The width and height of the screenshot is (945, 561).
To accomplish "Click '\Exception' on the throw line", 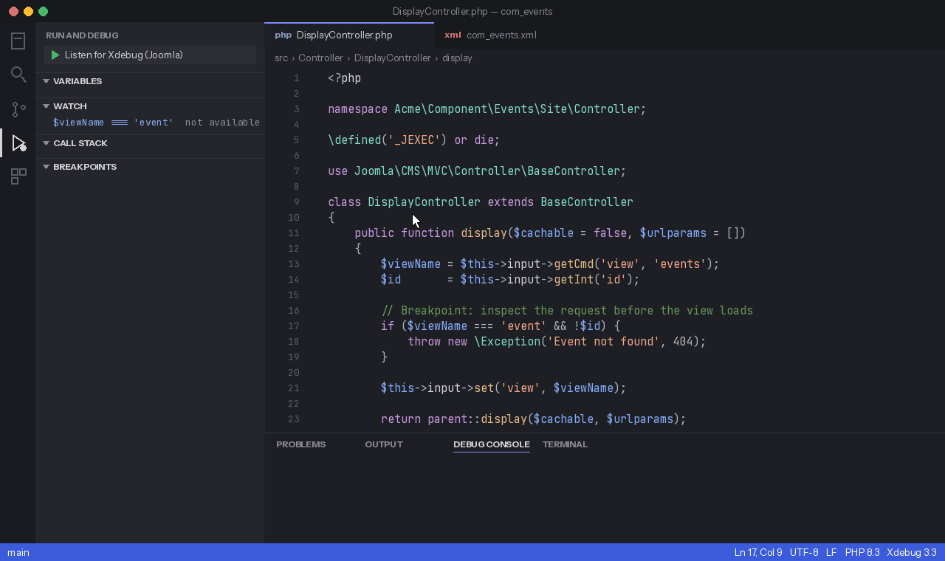I will (507, 341).
